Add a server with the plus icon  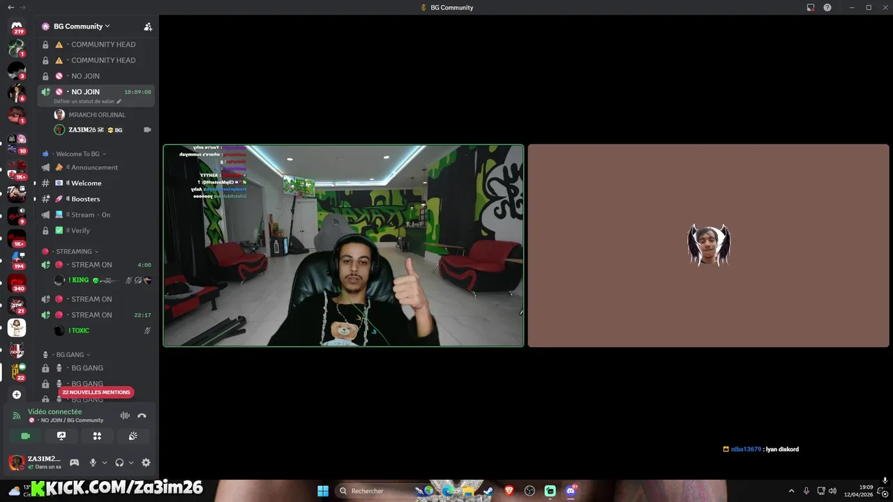click(17, 395)
